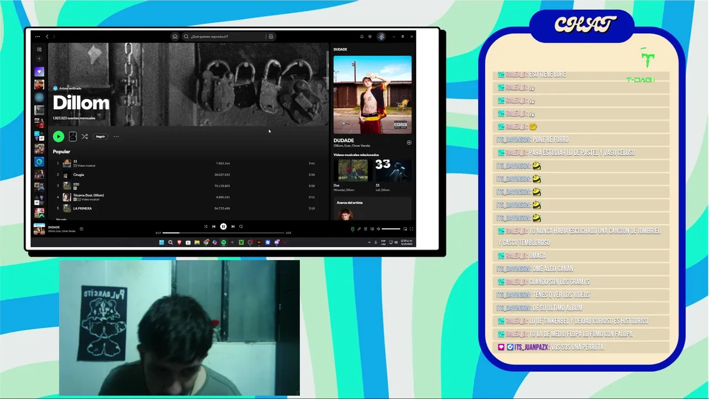Pause playback with the center button
The image size is (709, 399).
[x=223, y=226]
